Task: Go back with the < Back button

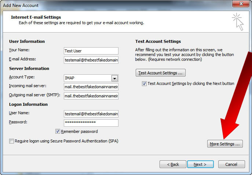Action: point(173,164)
